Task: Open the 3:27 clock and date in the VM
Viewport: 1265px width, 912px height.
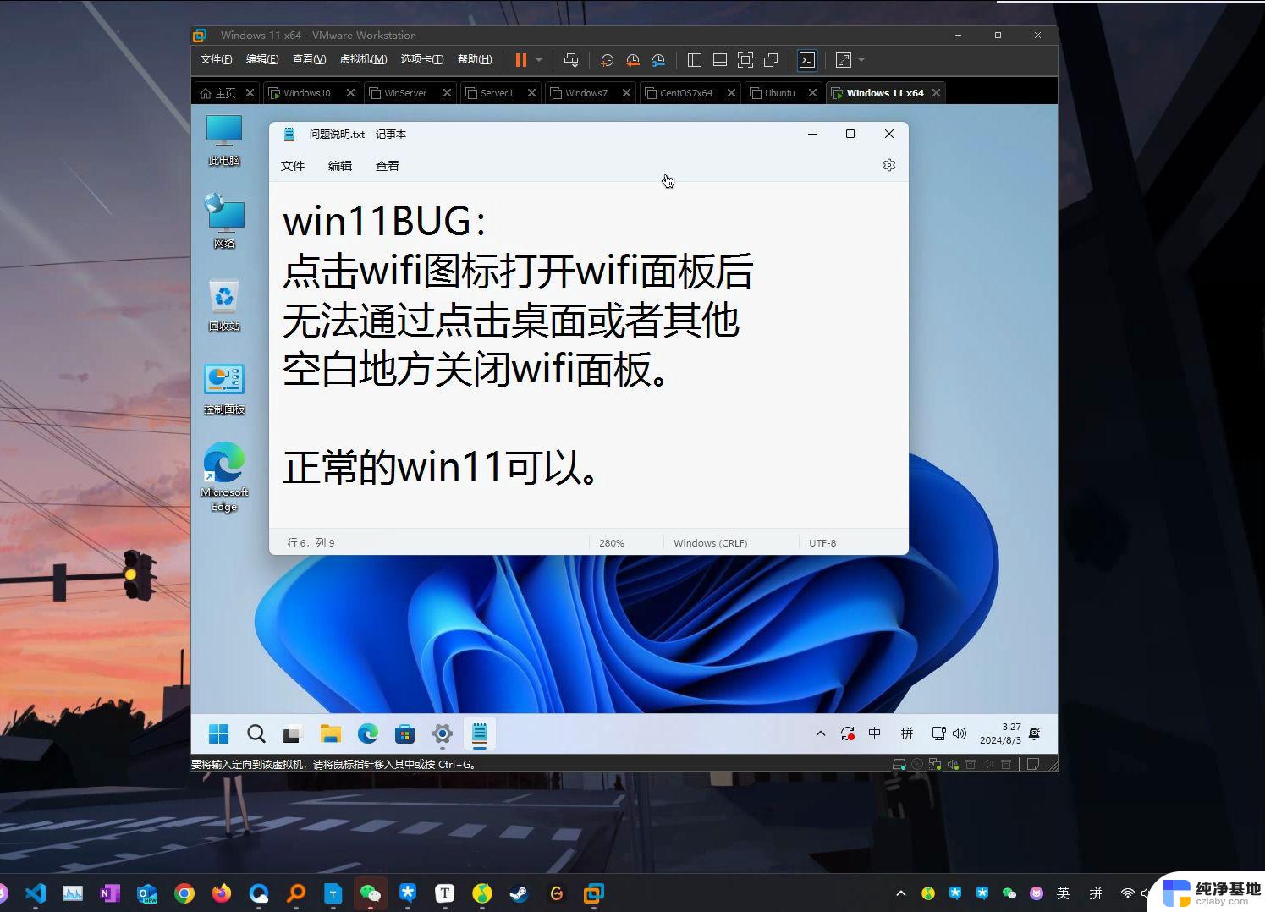Action: (x=1000, y=733)
